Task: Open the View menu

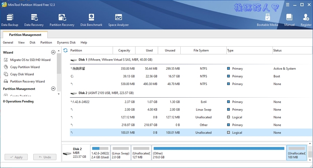Action: 21,43
